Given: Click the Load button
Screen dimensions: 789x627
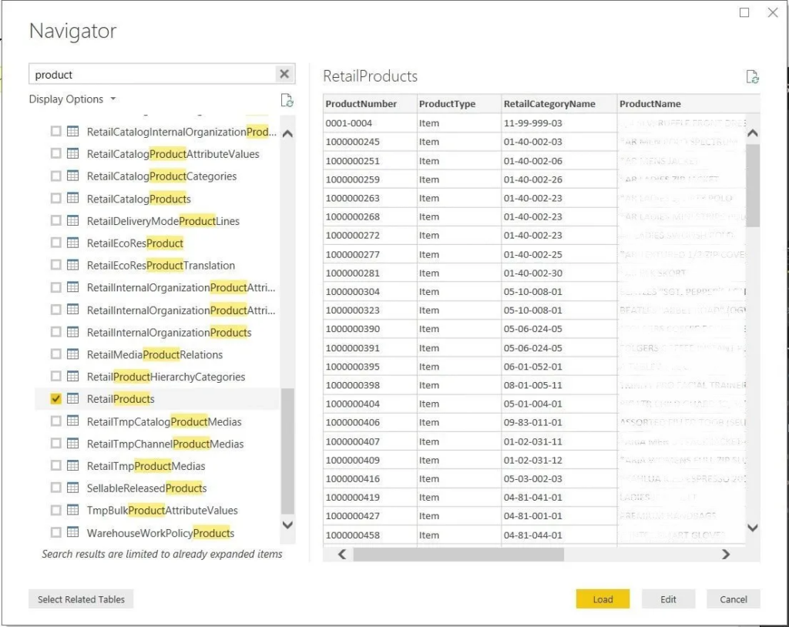Looking at the screenshot, I should [603, 598].
